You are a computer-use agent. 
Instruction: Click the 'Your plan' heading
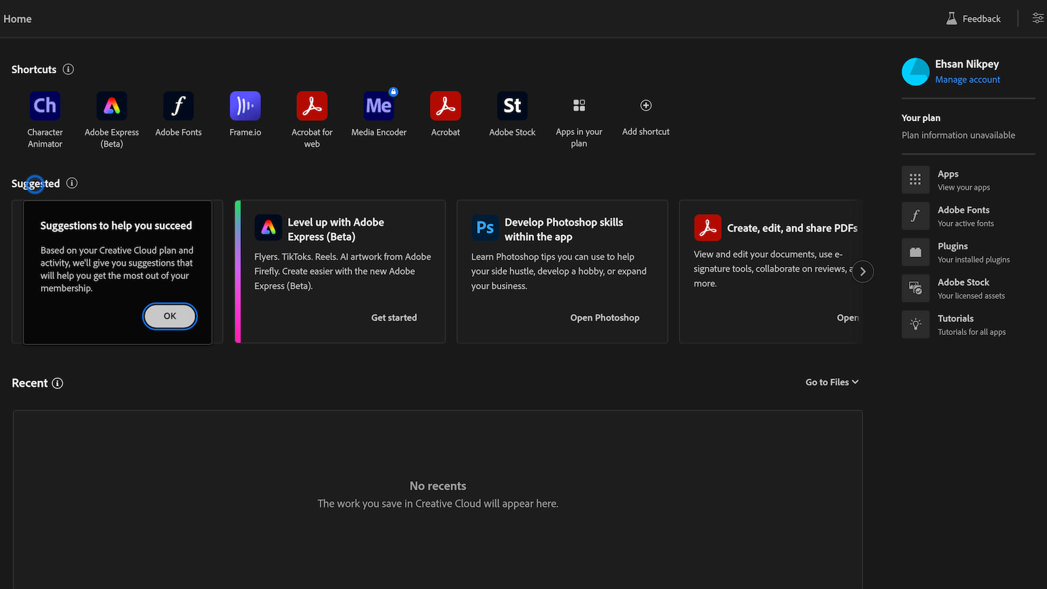(x=921, y=118)
